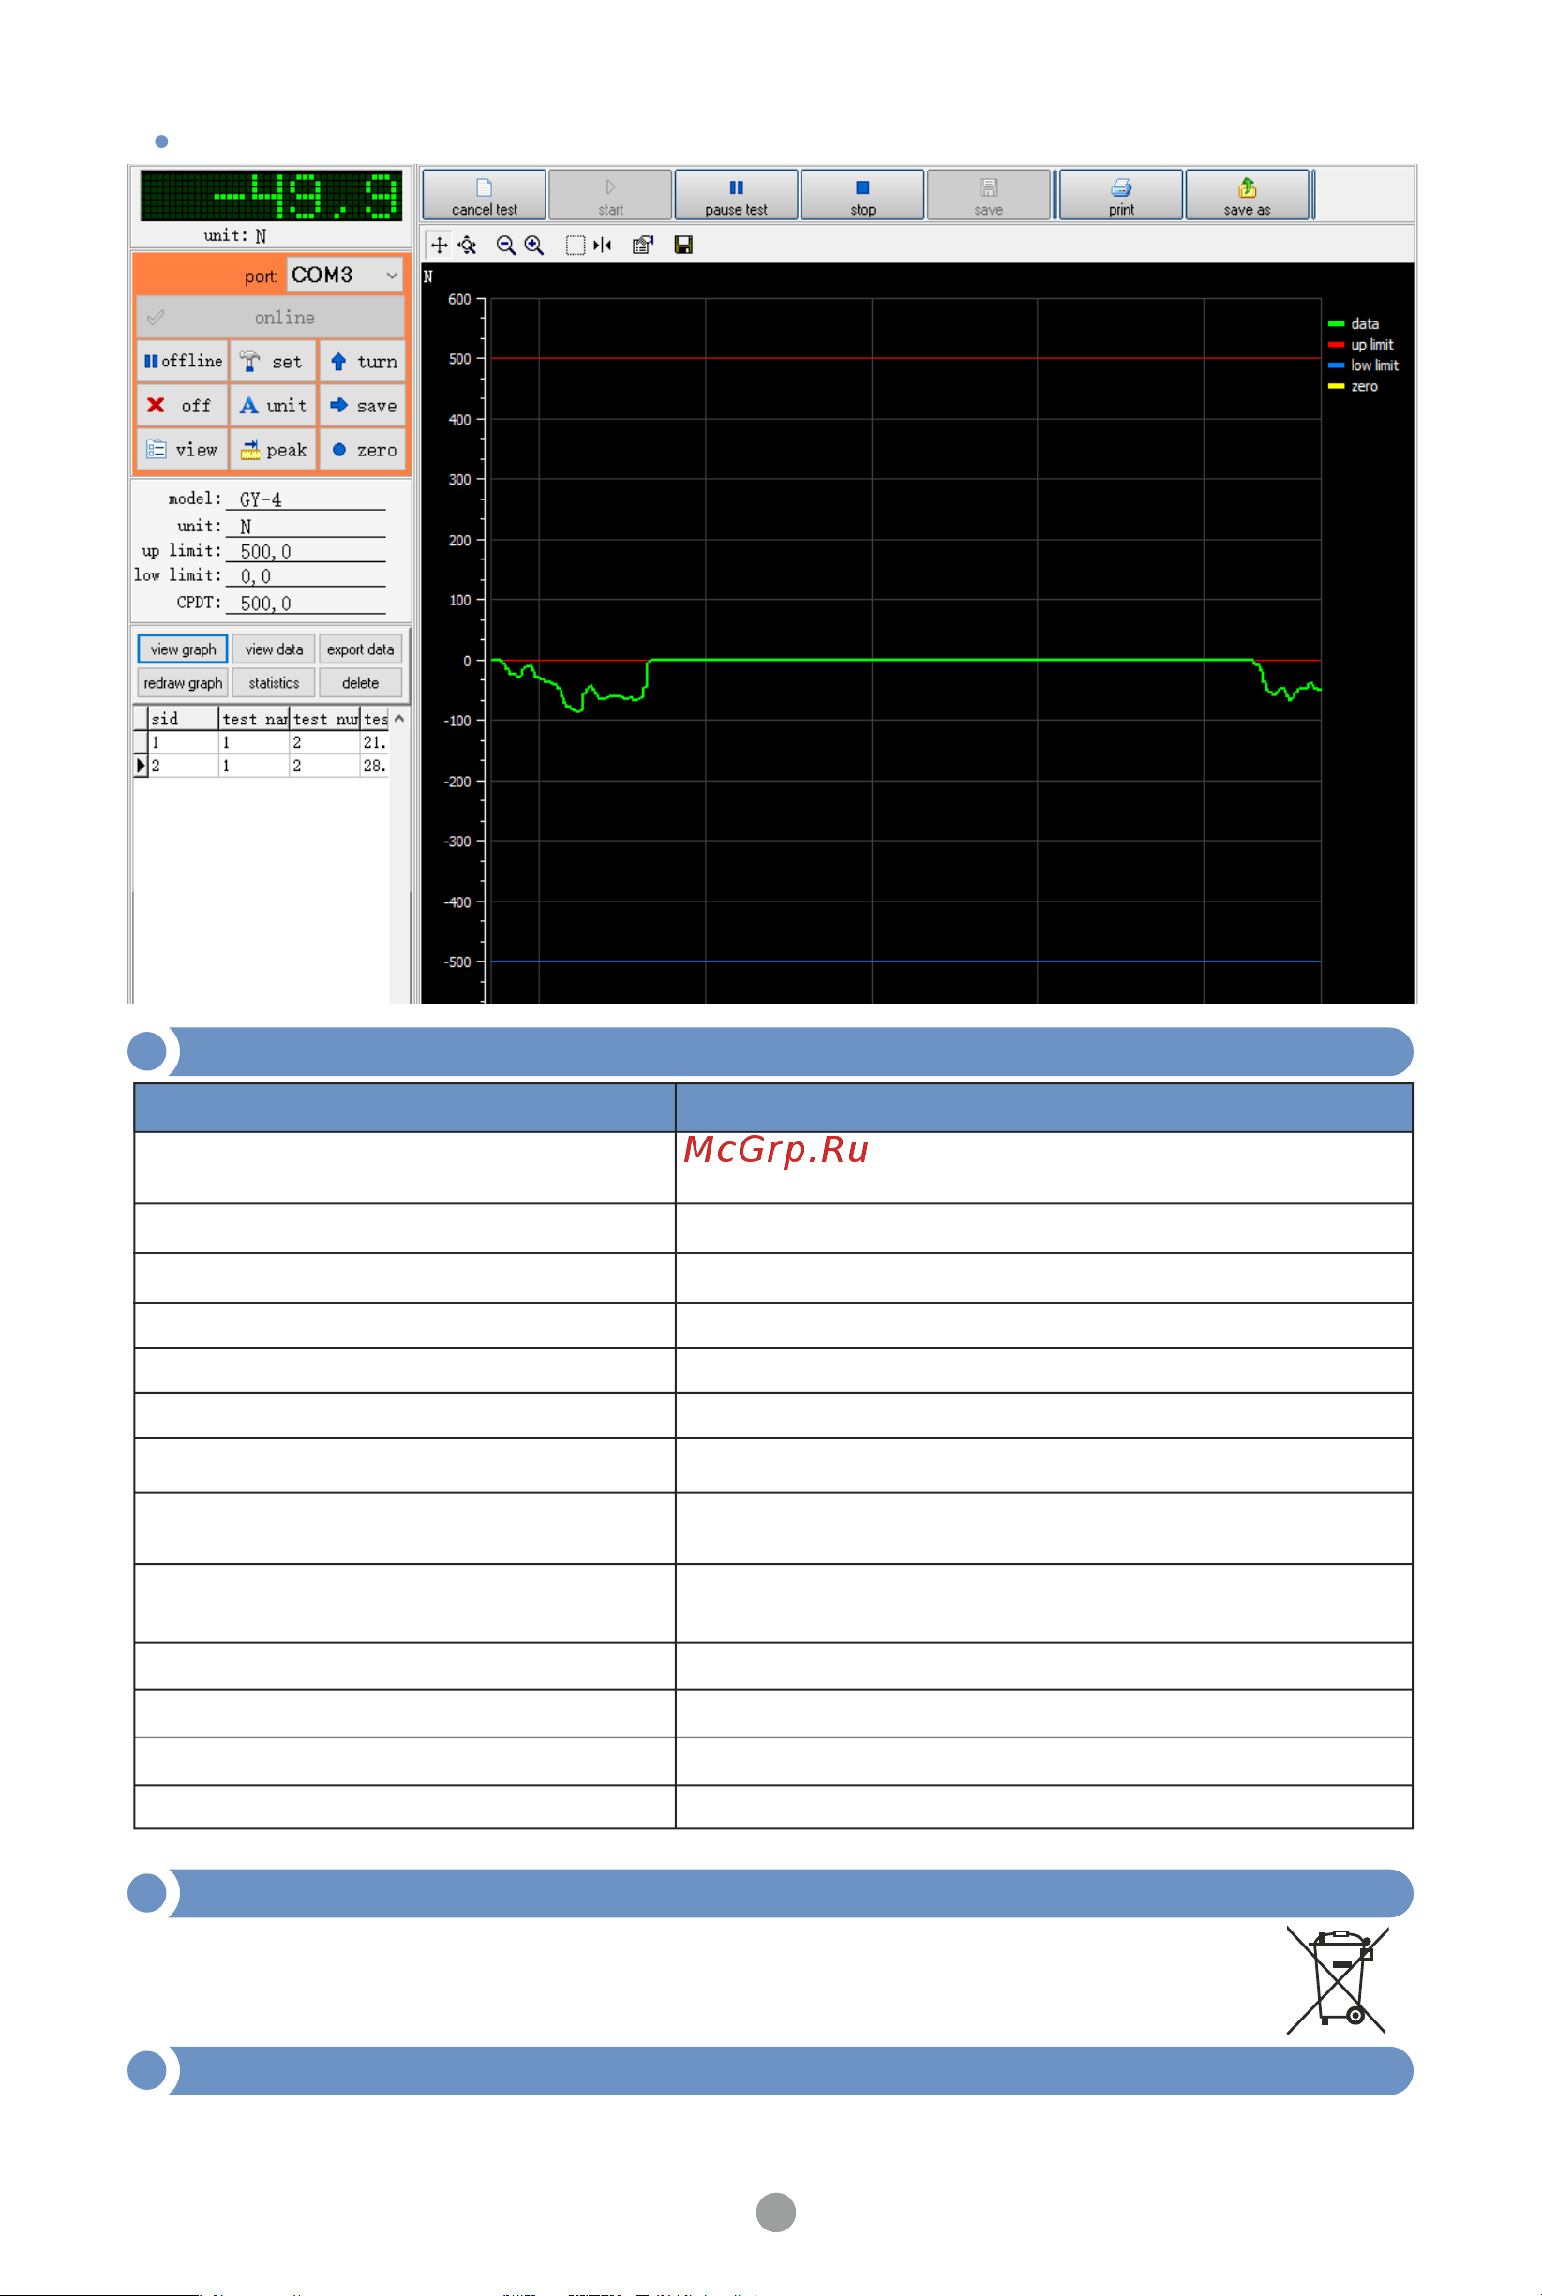Click the redraw graph button
Viewport: 1542px width, 2296px height.
click(x=183, y=683)
